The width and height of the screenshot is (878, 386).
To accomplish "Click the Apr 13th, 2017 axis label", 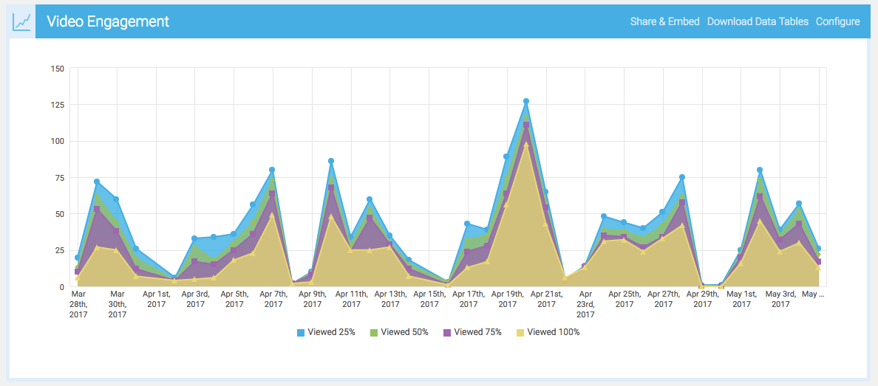I will [390, 299].
